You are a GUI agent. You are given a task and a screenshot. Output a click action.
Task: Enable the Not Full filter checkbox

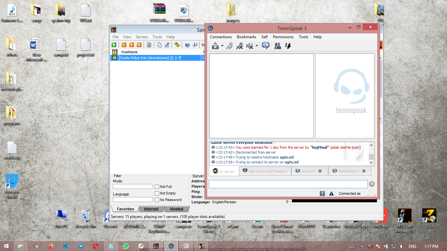tap(157, 187)
